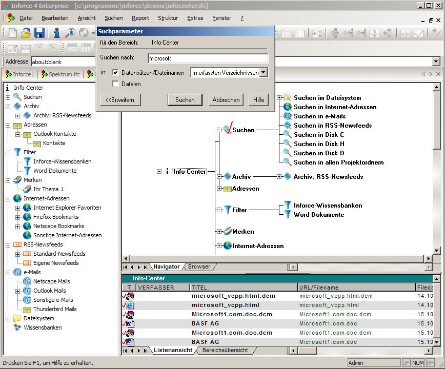Image resolution: width=445 pixels, height=369 pixels.
Task: Collapse the 'RSS-Newsfeeds' tree node
Action: [x=8, y=245]
